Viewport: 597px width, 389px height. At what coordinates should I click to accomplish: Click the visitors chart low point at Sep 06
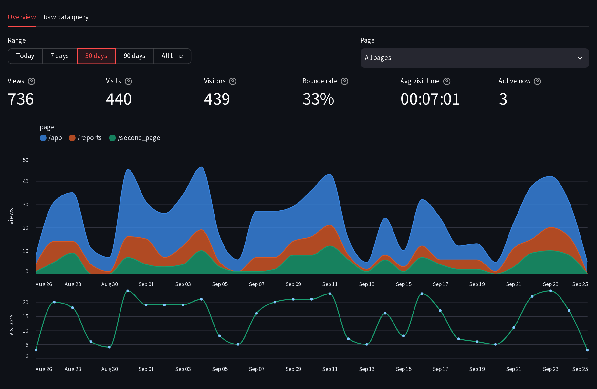[x=238, y=344]
